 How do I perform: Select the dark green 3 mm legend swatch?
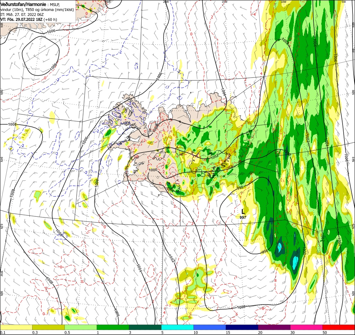[145, 327]
